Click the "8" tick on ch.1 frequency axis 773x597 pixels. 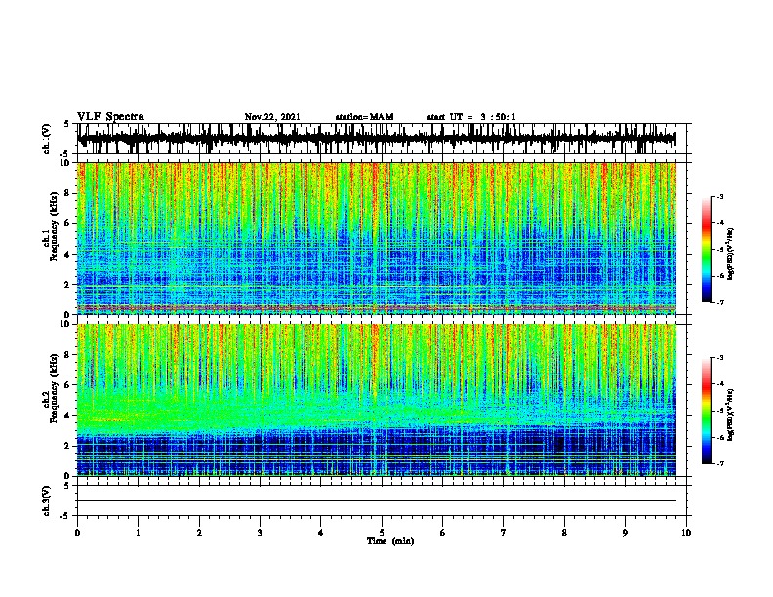68,193
